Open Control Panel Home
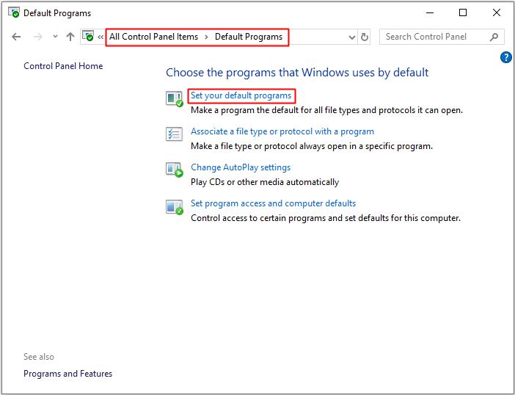515x395 pixels. [x=63, y=66]
